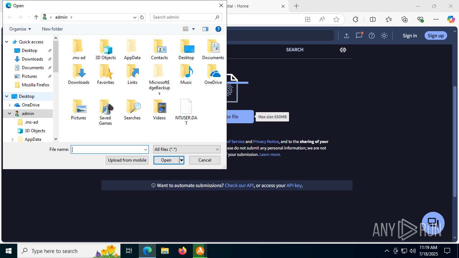Expand the Organize menu
Viewport: 459px width, 258px height.
point(20,29)
